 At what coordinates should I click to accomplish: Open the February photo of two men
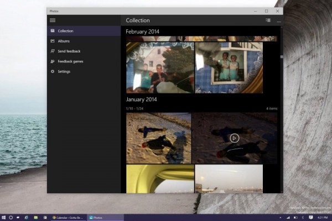click(160, 67)
